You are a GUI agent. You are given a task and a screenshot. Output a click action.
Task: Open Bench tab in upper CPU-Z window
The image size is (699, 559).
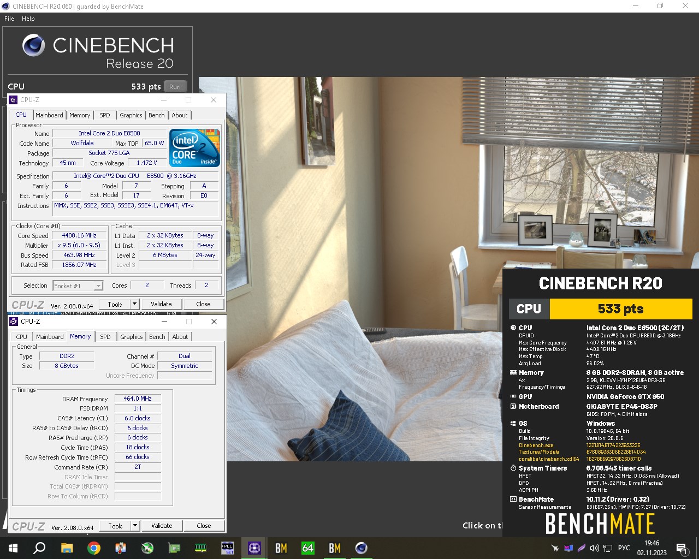click(x=157, y=115)
